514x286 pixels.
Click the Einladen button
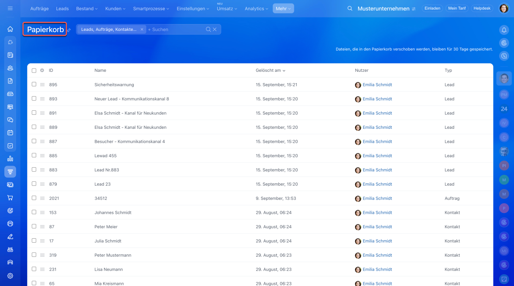pyautogui.click(x=432, y=8)
